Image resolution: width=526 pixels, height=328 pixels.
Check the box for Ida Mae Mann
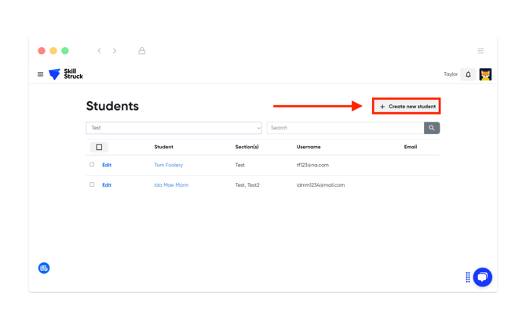(x=92, y=185)
